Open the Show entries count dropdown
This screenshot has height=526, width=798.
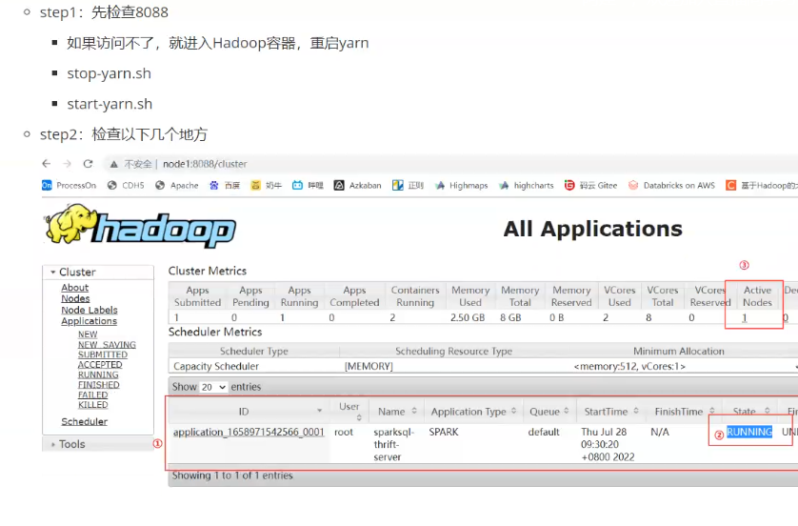(213, 387)
